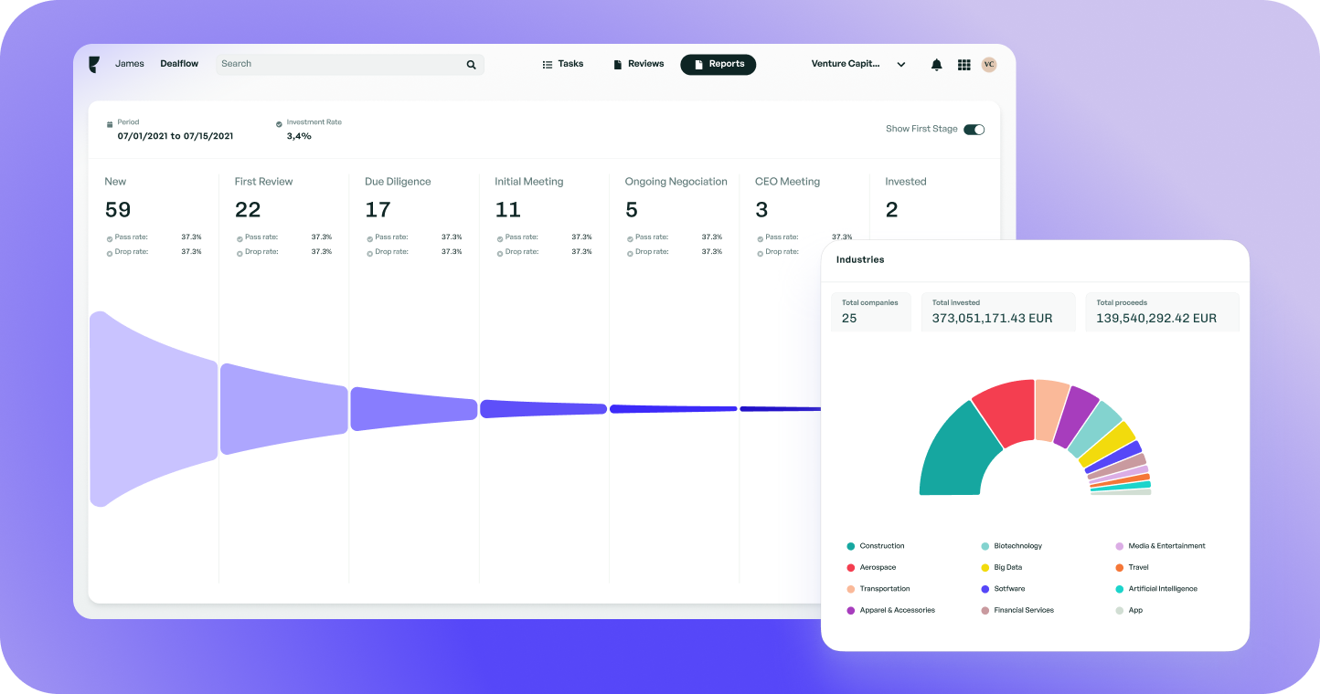Click the app logo in top-left corner
1320x694 pixels.
pyautogui.click(x=93, y=64)
